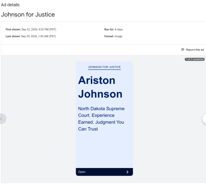Click the Ariston Johnson ad headline
This screenshot has height=184, width=206.
[x=100, y=87]
